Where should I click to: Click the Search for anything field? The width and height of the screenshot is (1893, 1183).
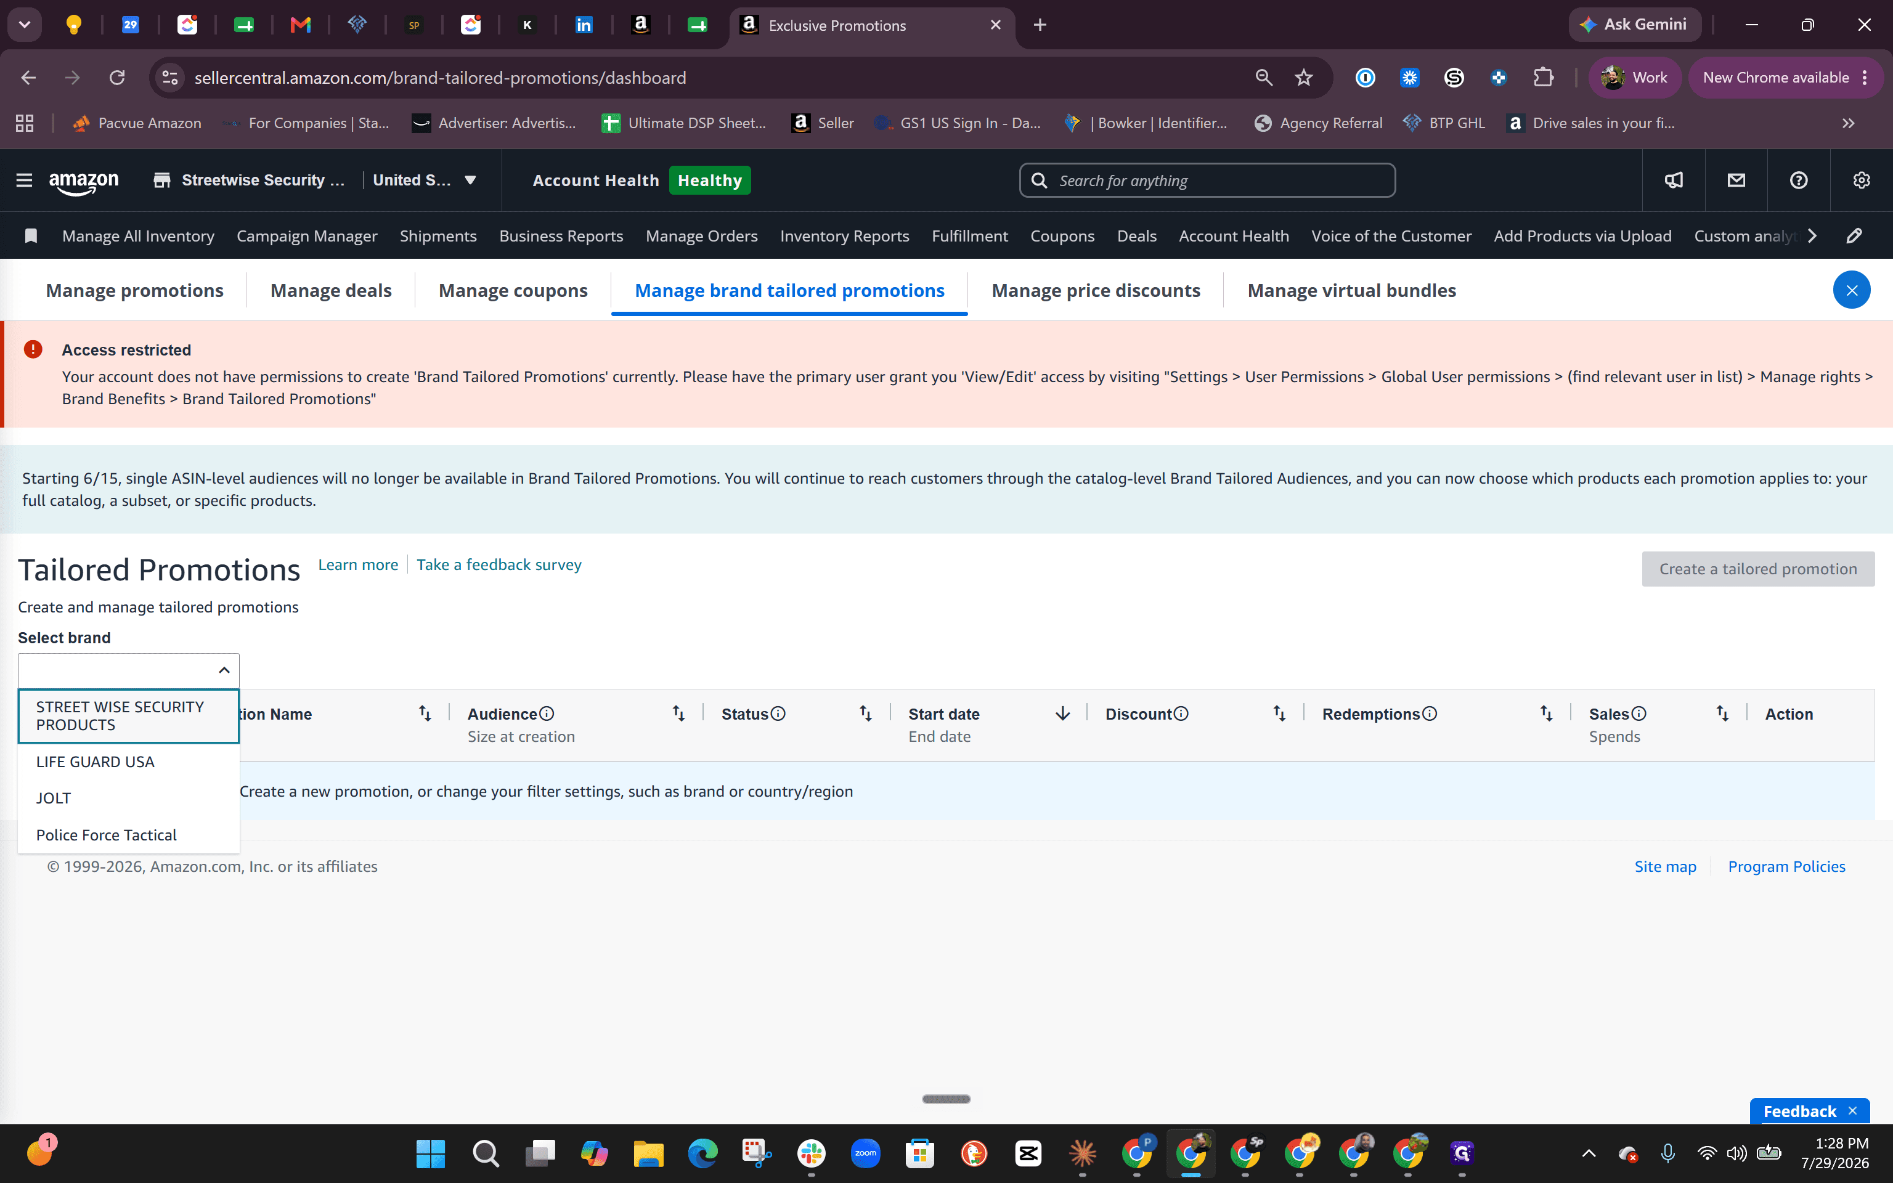tap(1207, 180)
